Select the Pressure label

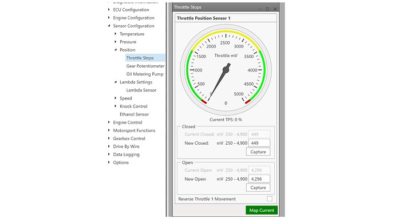pos(128,42)
